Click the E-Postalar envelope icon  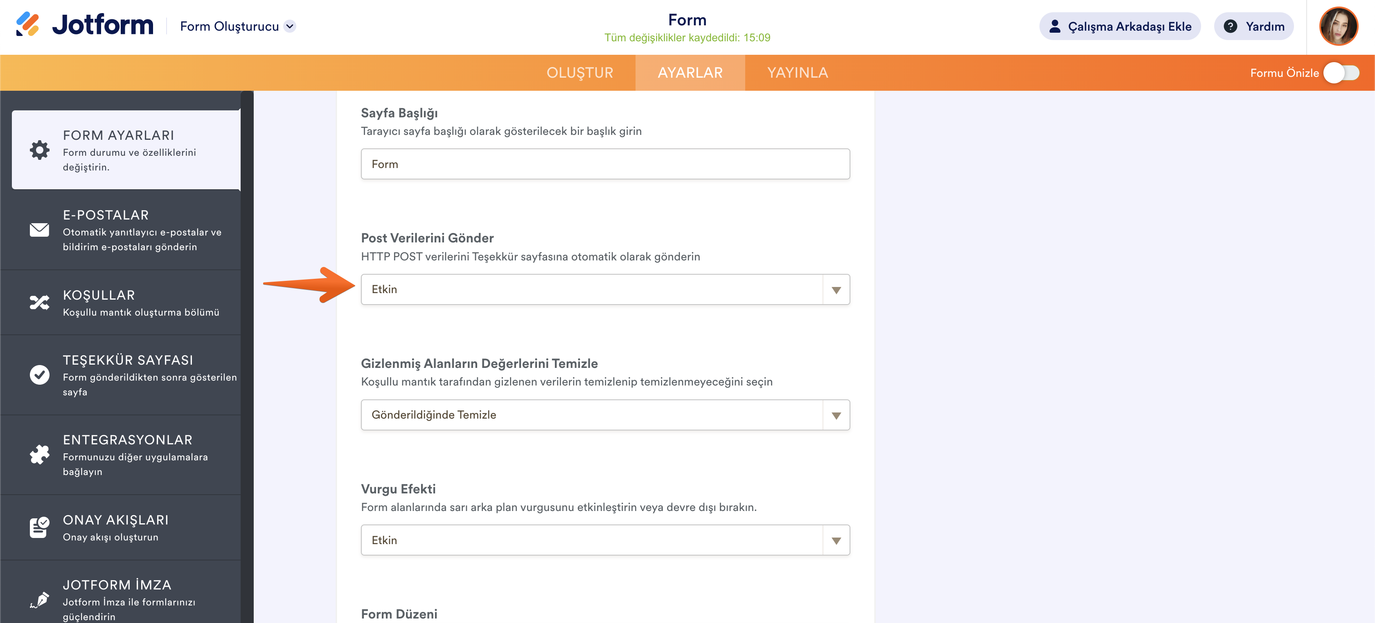(40, 230)
